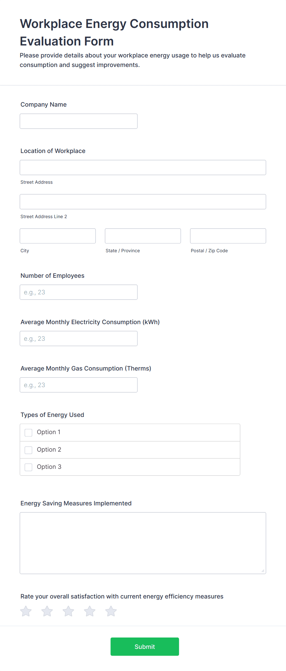Click the State / Province field

(143, 236)
